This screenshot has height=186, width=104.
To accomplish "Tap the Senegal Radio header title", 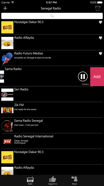I will click(x=51, y=8).
